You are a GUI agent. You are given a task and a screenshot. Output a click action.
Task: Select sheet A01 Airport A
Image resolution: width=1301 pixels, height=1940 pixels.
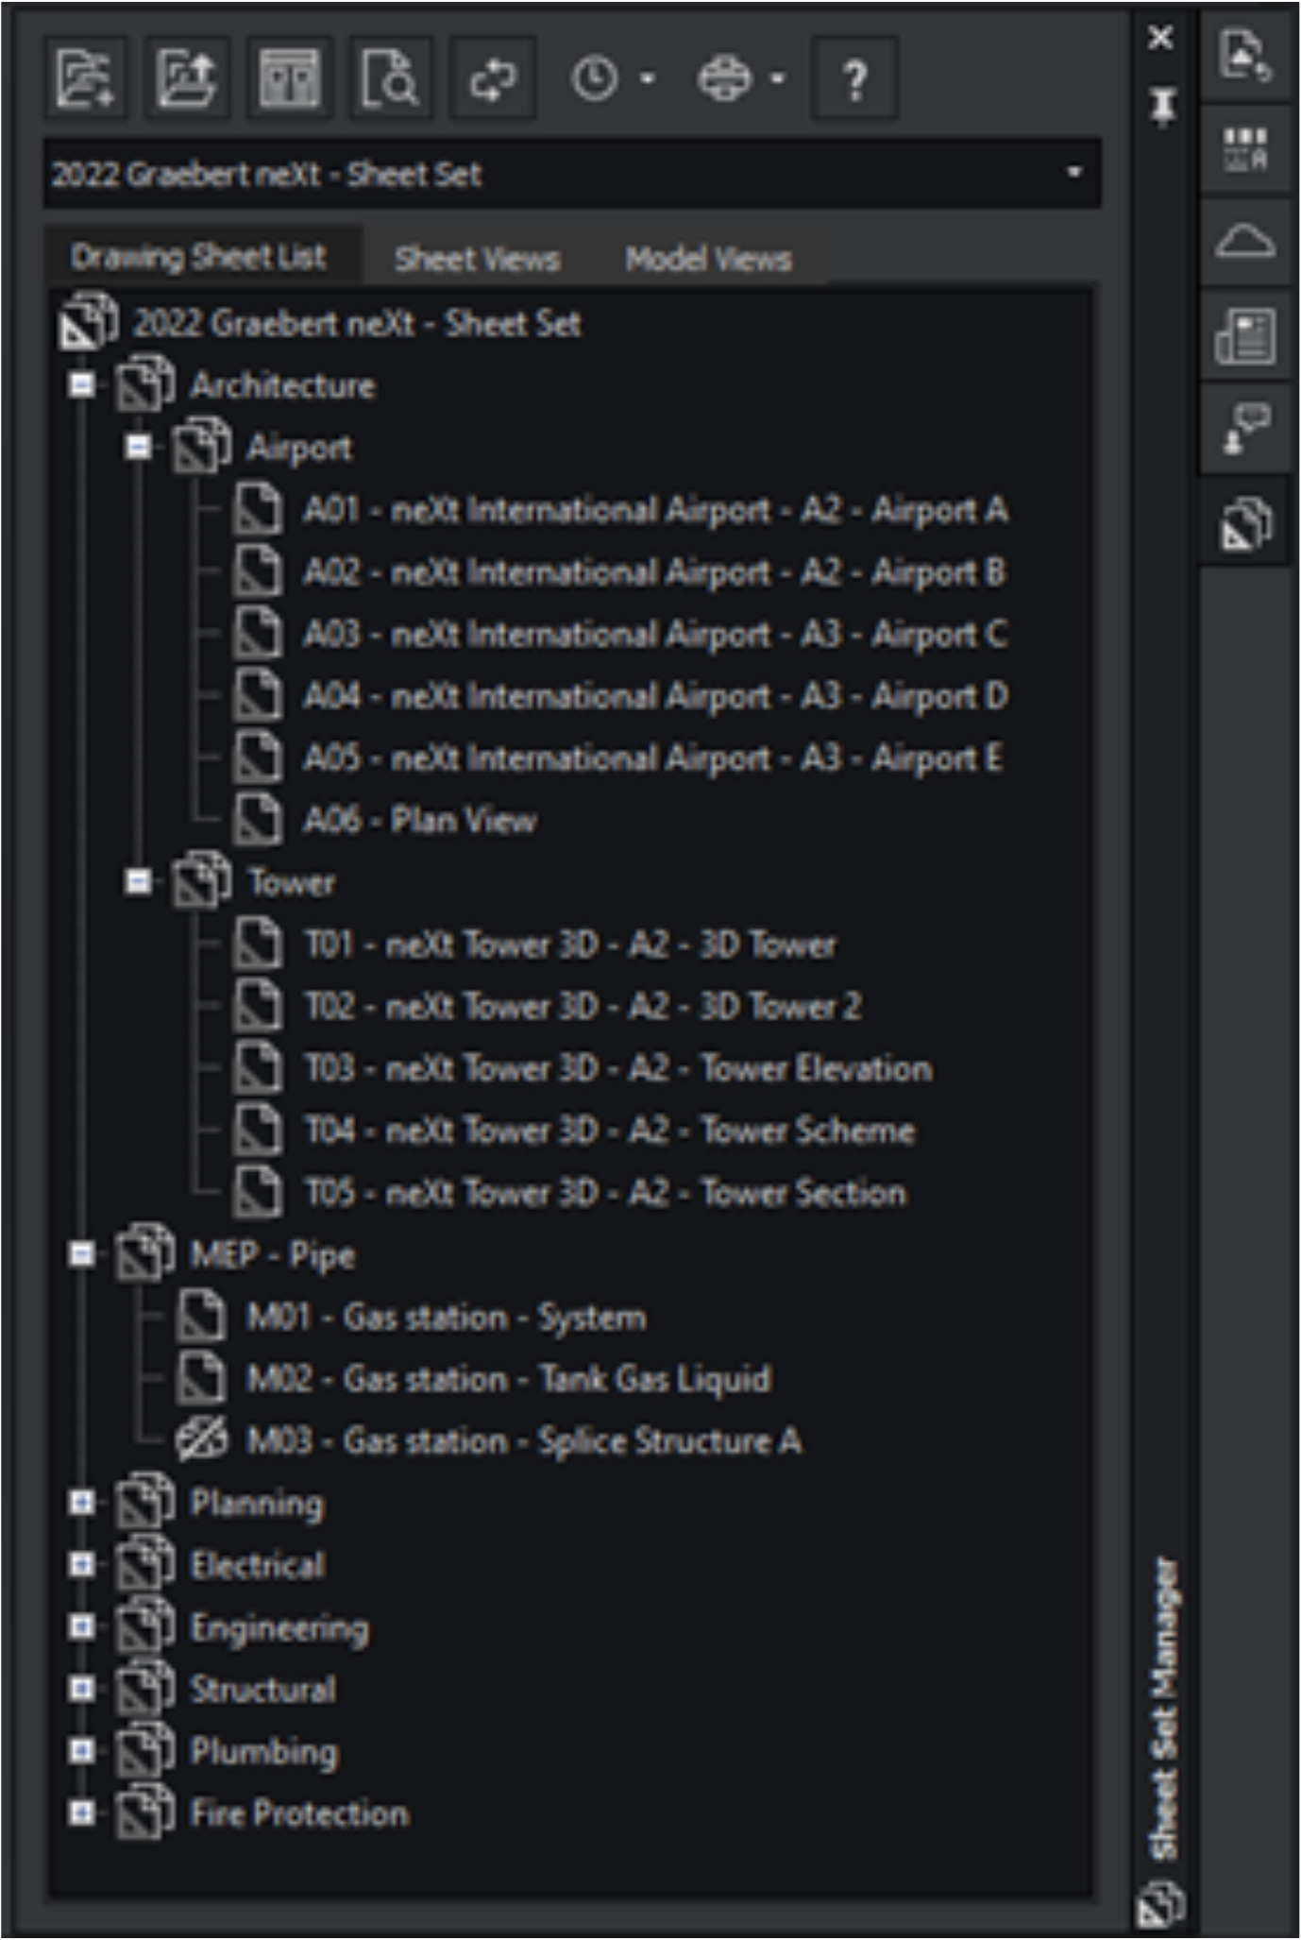point(655,511)
